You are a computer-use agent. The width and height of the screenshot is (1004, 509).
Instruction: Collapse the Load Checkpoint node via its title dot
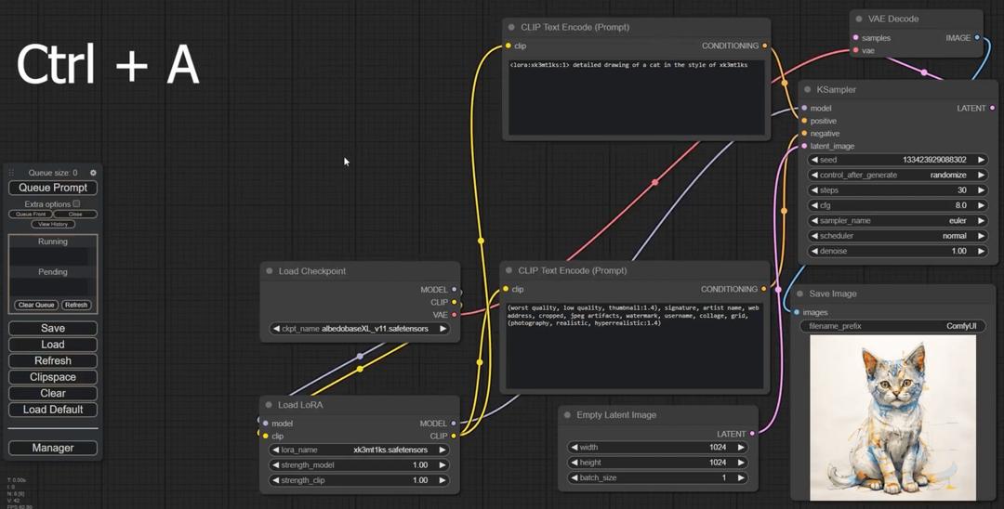tap(269, 271)
